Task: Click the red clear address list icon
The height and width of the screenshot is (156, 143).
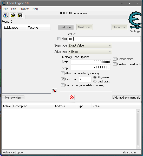Action: coord(72,97)
